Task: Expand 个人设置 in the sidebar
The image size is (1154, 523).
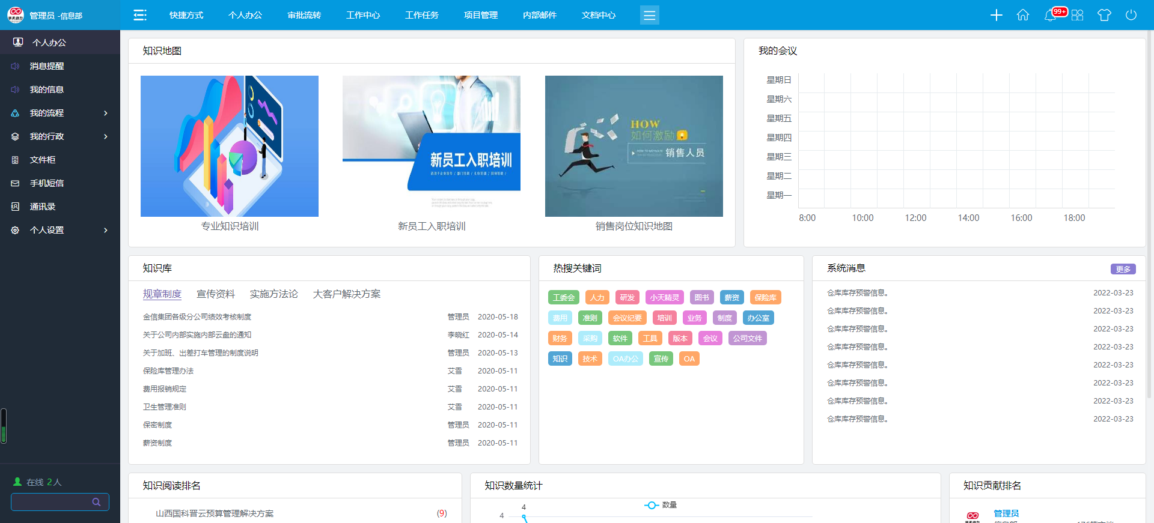Action: (60, 230)
